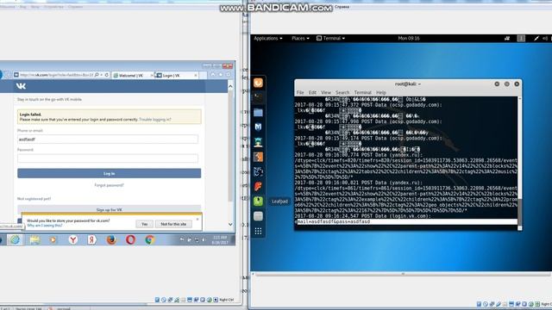Screen dimensions: 552x310
Task: Click the IE home icon
Action: [213, 75]
